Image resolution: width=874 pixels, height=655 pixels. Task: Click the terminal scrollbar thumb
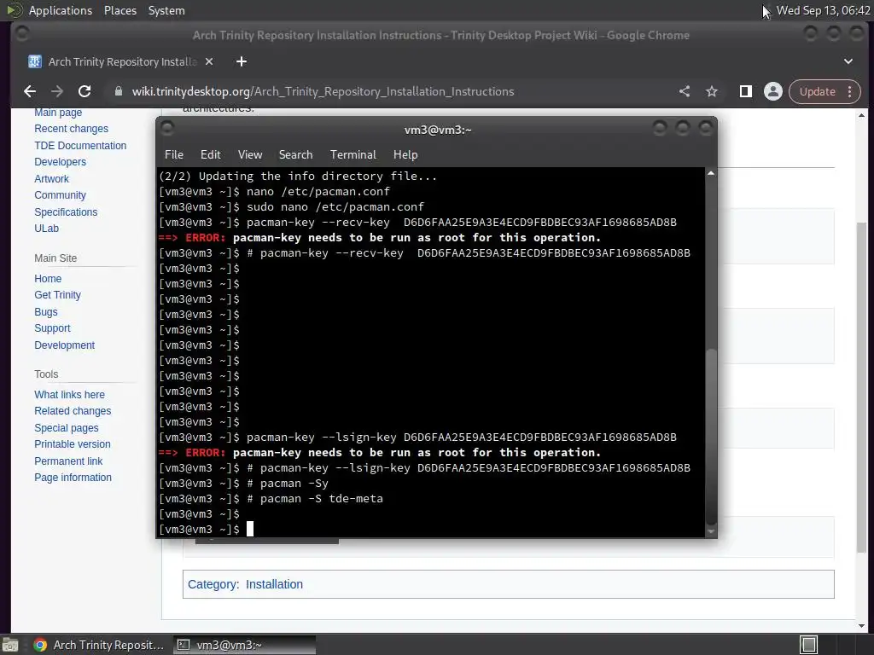click(x=711, y=436)
